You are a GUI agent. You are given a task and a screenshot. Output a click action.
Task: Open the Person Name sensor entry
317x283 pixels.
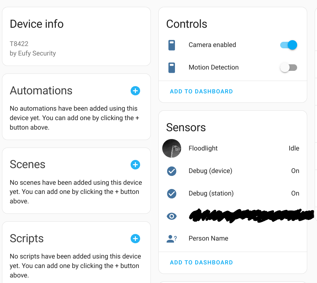pyautogui.click(x=233, y=238)
